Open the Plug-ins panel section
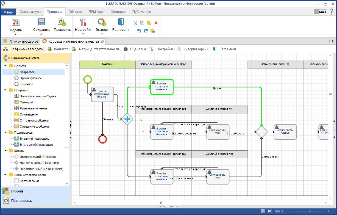The image size is (337, 215). (18, 191)
